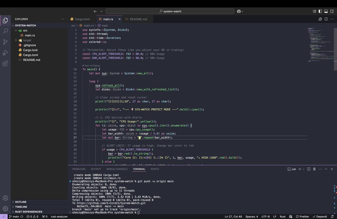
Task: Maximize the panel size with caret
Action: (326, 169)
